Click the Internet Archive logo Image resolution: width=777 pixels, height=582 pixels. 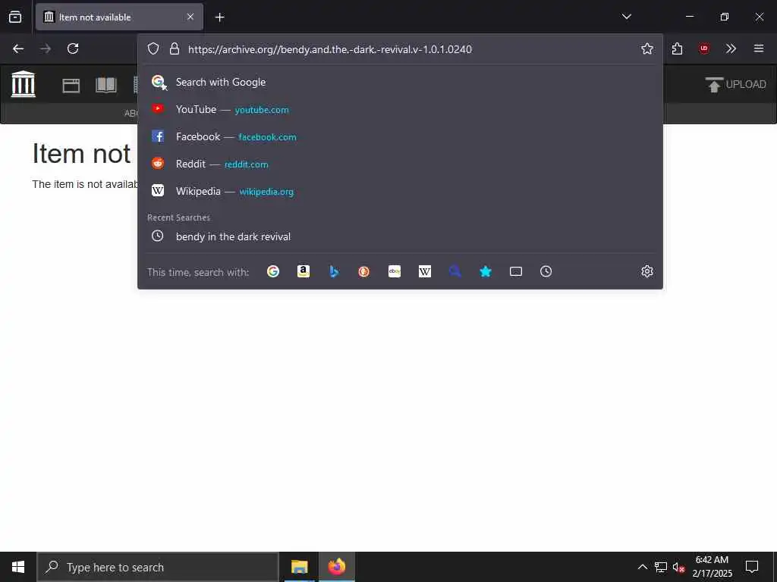coord(24,84)
